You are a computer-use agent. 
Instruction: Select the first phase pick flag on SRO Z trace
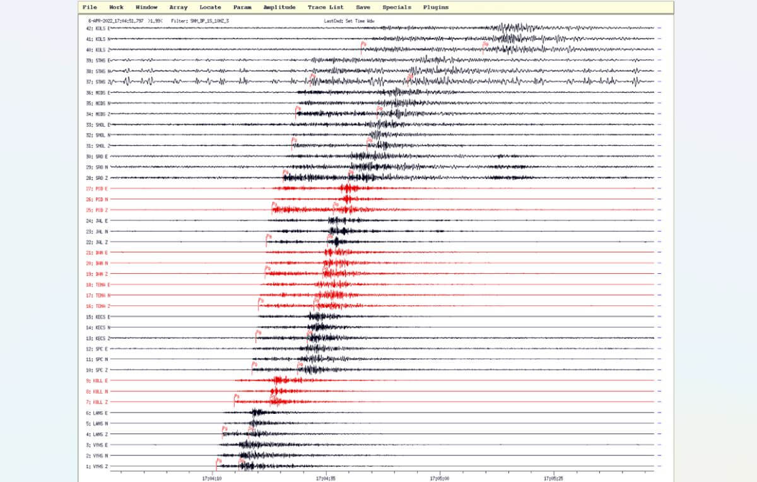point(286,173)
